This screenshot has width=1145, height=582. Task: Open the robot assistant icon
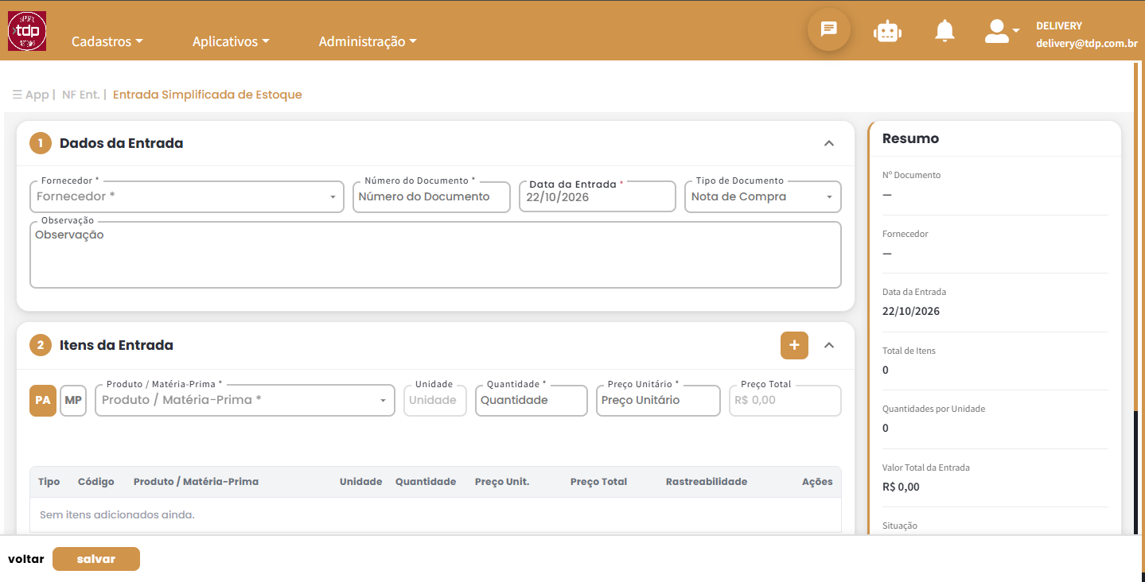click(x=887, y=31)
